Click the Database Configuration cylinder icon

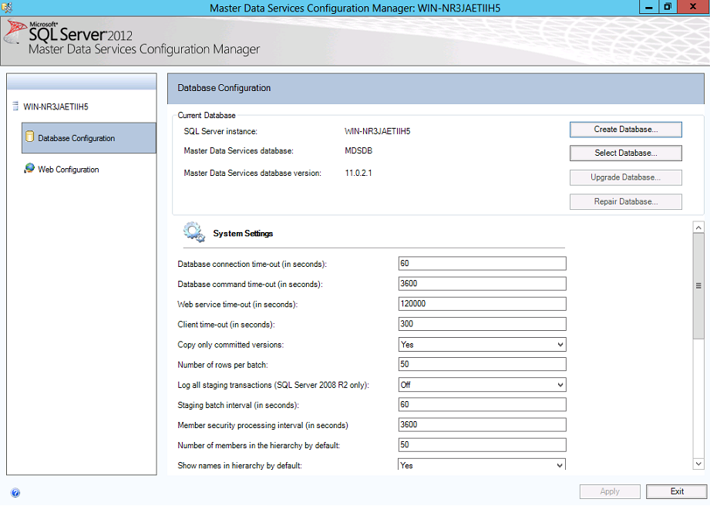(30, 137)
